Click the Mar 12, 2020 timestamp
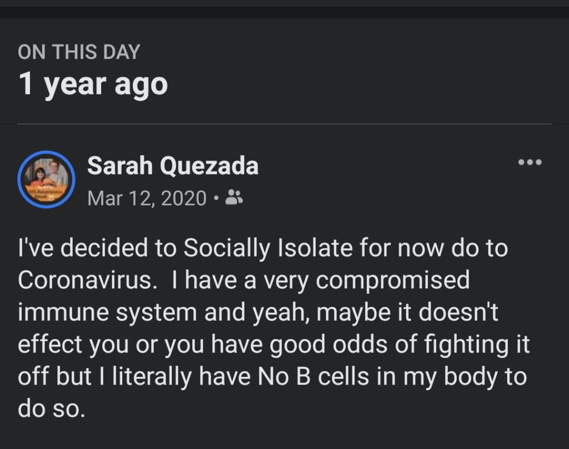The image size is (569, 449). point(147,198)
